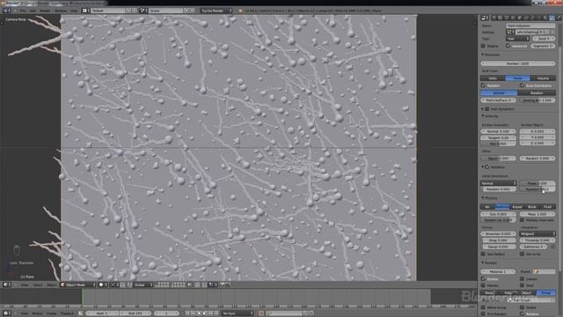Select Boids physics type
This screenshot has height=317, width=563.
(532, 207)
